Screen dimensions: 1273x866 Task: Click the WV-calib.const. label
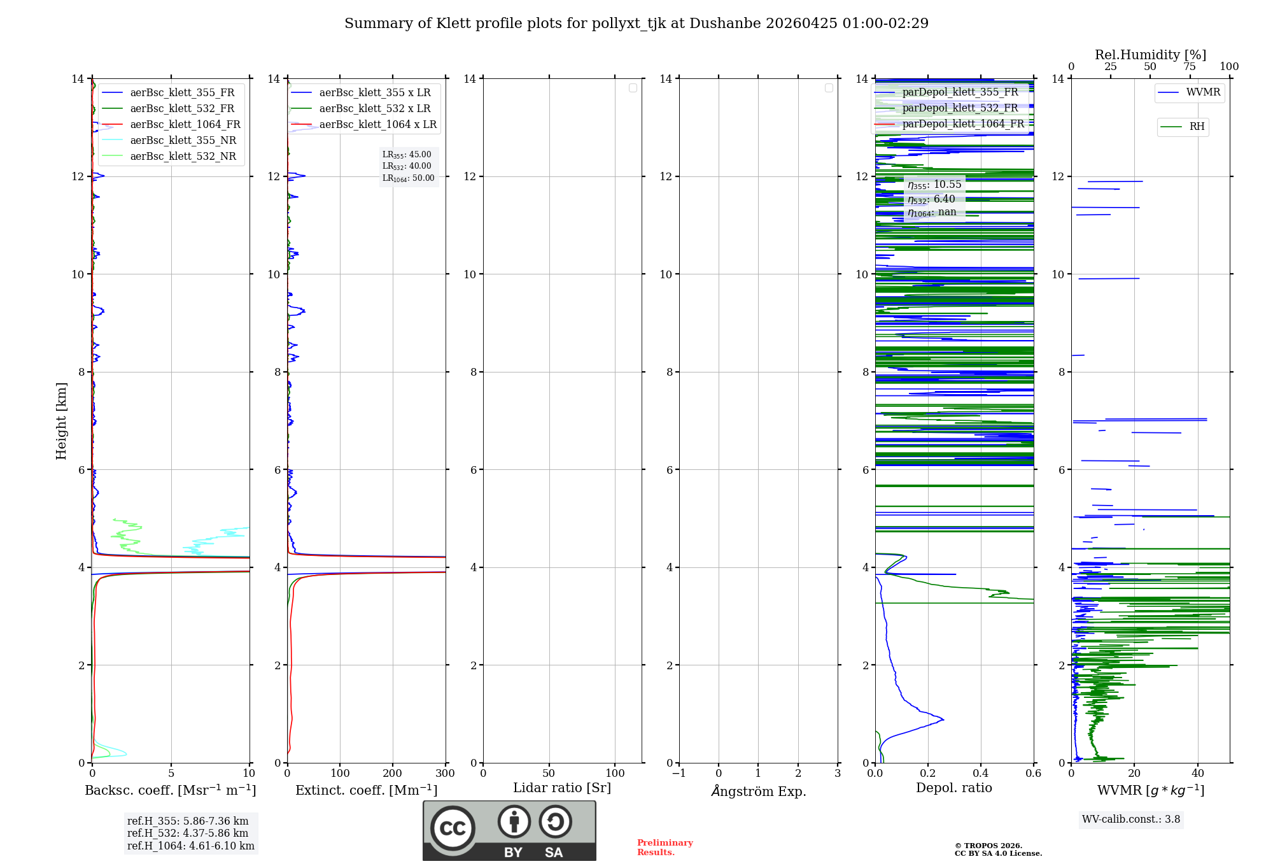pos(1130,820)
